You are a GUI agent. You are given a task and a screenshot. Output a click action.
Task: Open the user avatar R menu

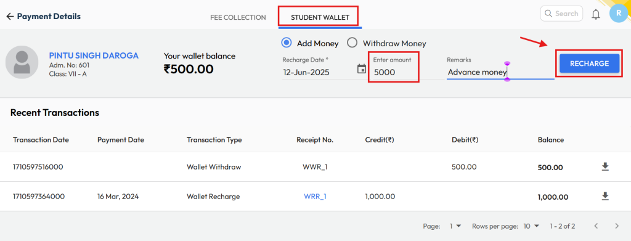pos(619,13)
